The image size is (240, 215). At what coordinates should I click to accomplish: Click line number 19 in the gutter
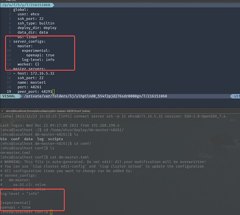coord(9,92)
